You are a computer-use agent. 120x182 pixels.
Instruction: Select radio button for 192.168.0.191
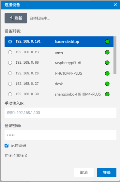(10, 42)
